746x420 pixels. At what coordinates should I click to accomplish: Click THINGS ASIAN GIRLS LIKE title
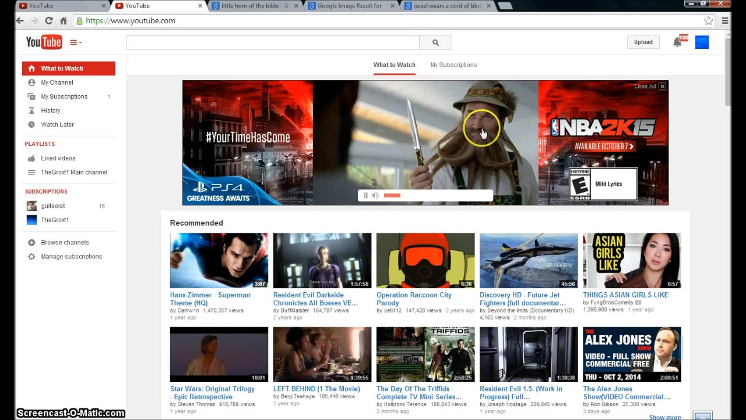626,295
